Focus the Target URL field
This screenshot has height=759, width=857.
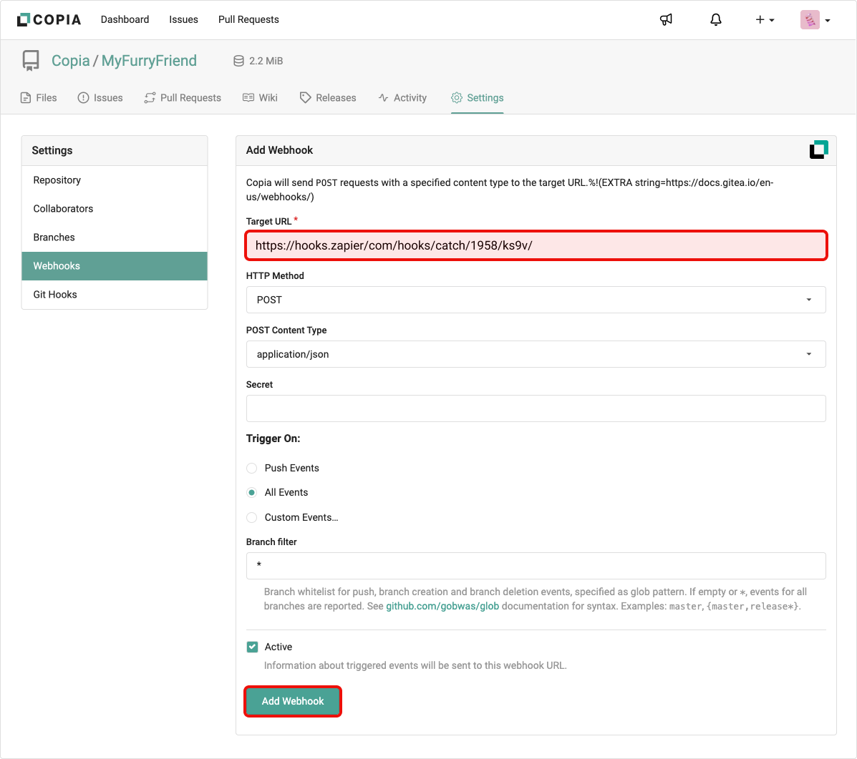[536, 245]
